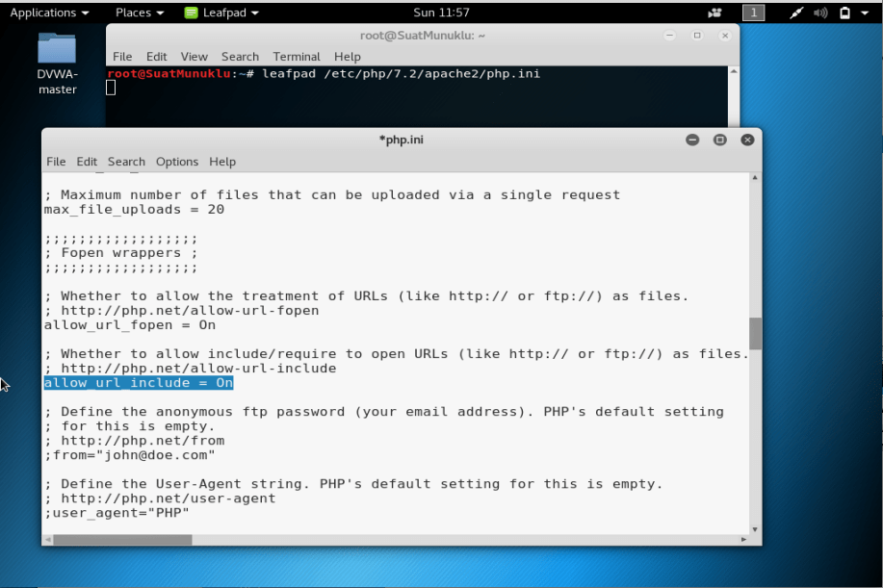883x588 pixels.
Task: Click the "; Define the anonymous ftp password" comment
Action: click(x=384, y=411)
